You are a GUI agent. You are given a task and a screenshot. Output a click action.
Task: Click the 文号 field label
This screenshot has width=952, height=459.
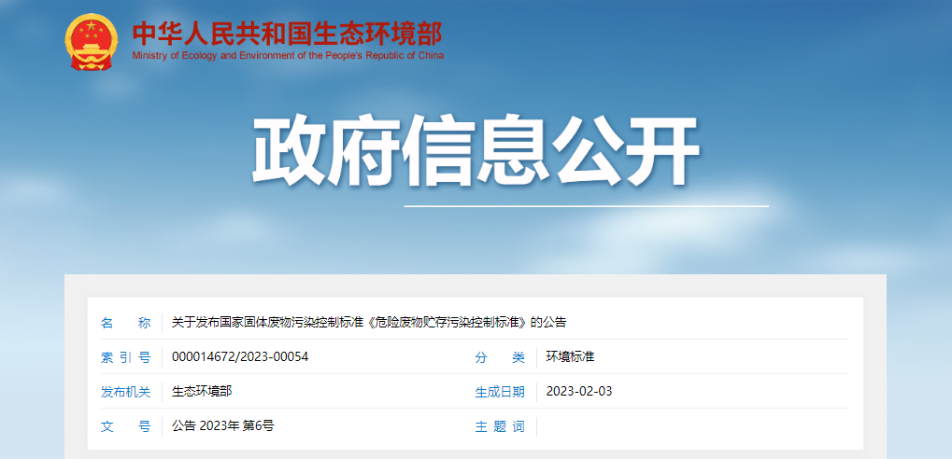pyautogui.click(x=126, y=427)
